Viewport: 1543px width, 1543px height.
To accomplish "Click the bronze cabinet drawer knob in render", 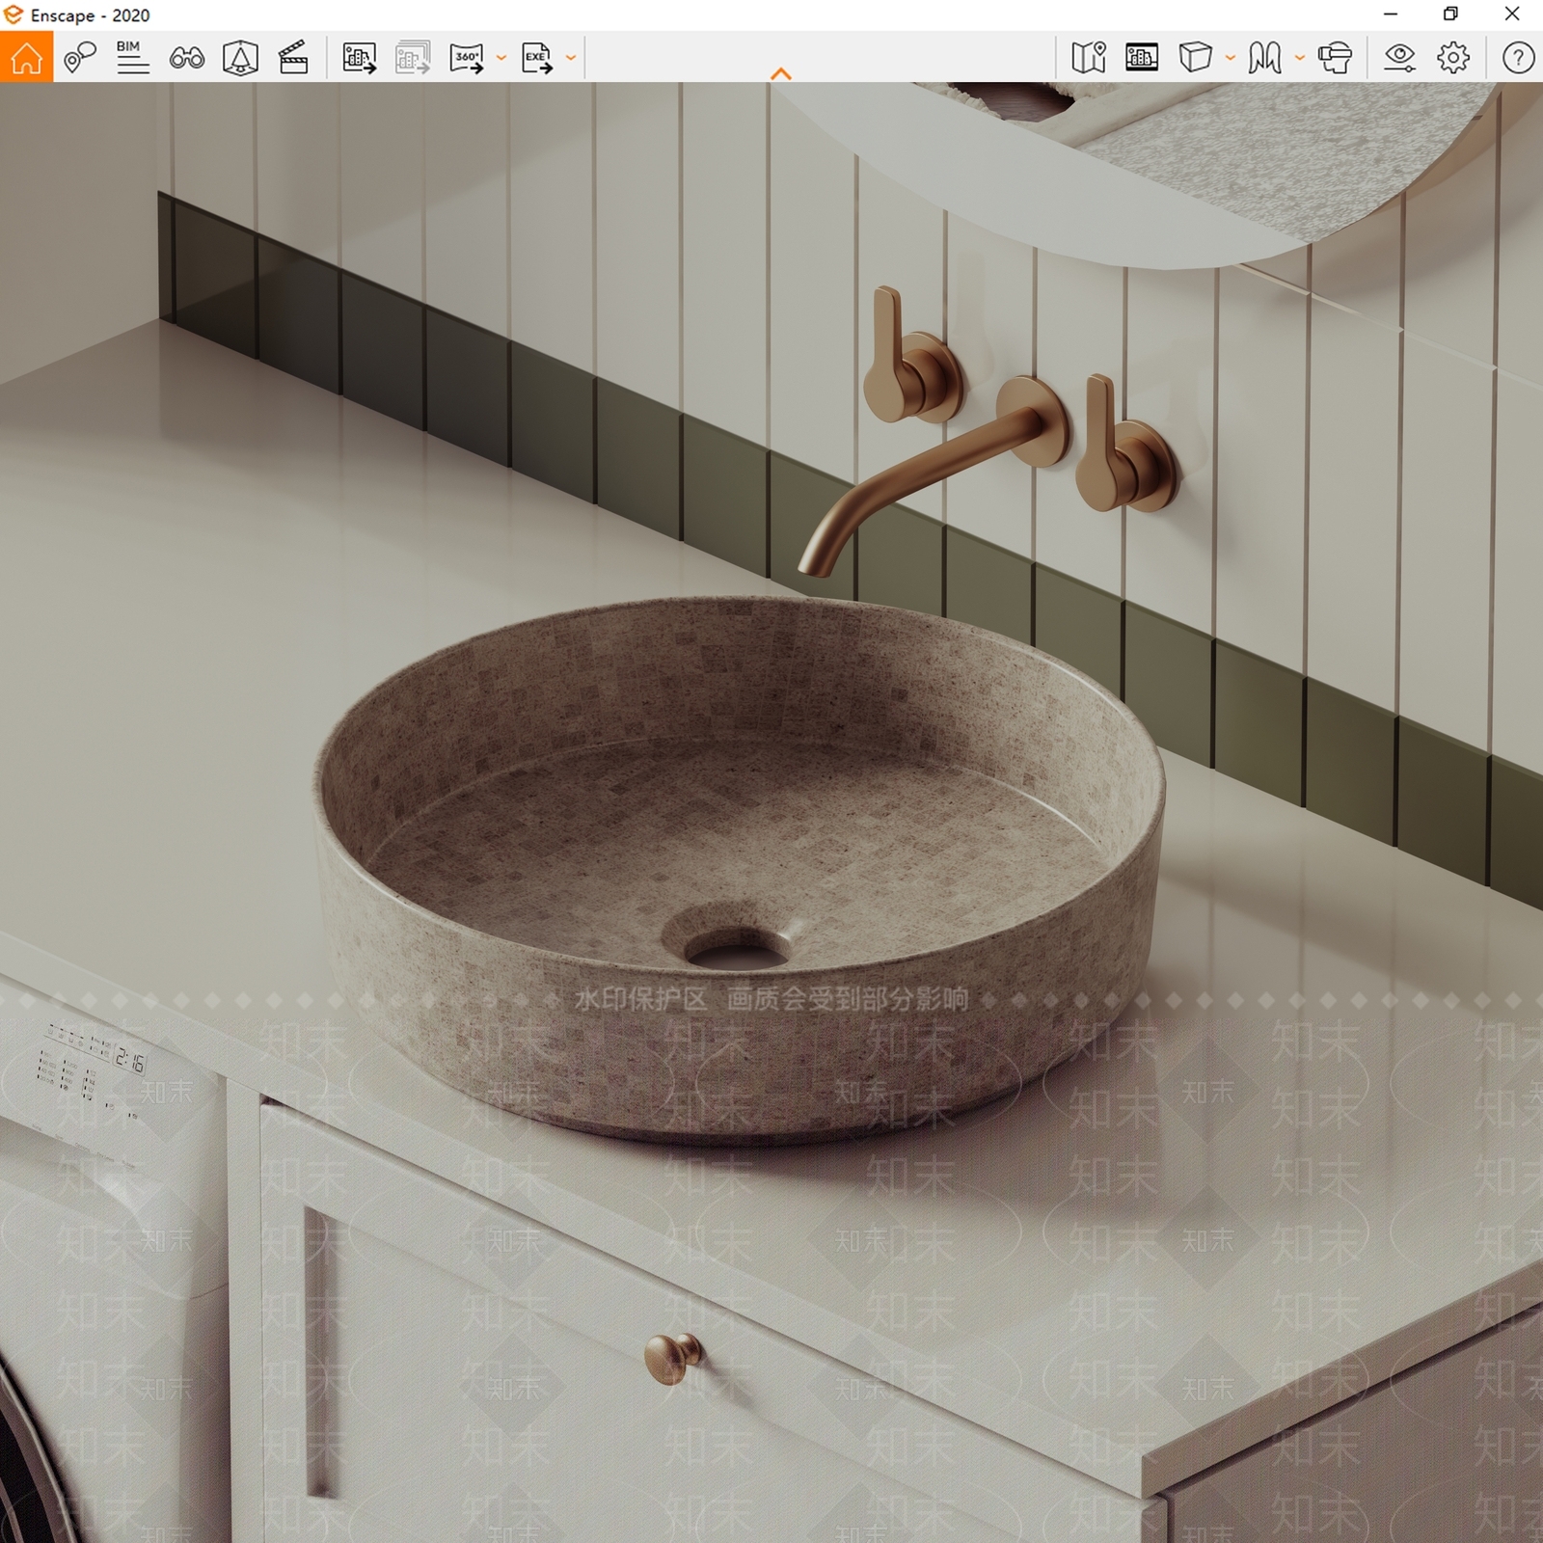I will (674, 1358).
